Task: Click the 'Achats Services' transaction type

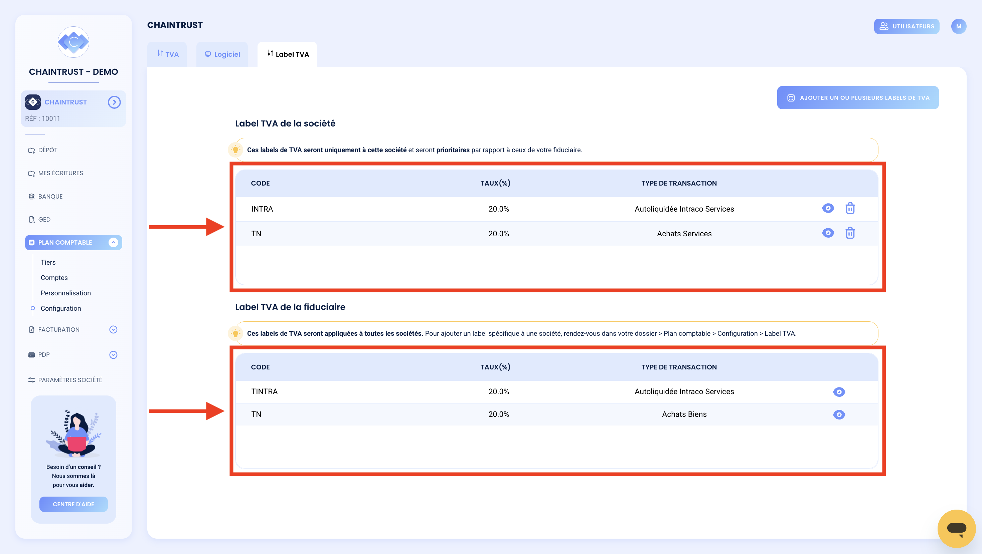Action: [x=684, y=234]
